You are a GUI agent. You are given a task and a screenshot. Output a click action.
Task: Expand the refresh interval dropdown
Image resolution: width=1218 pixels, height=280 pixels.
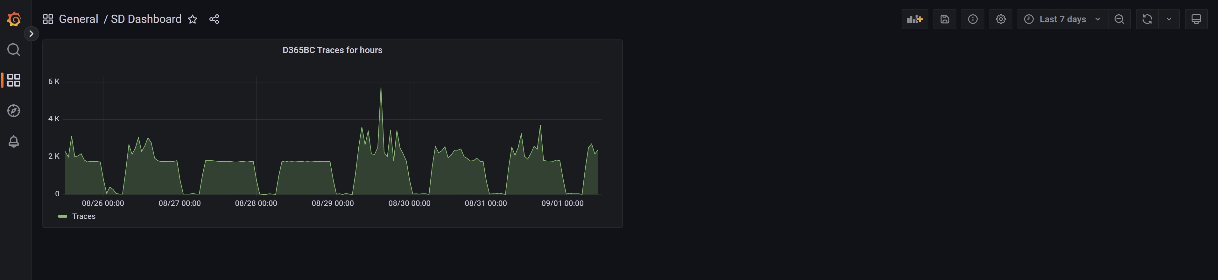coord(1169,19)
